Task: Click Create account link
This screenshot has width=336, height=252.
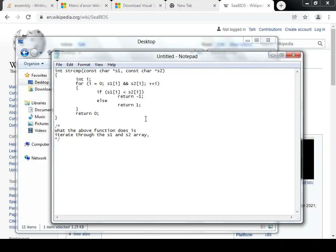Action: click(x=298, y=29)
